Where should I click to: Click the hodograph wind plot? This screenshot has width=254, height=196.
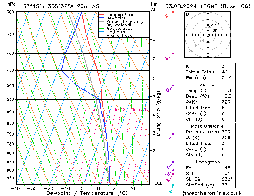tap(208, 35)
